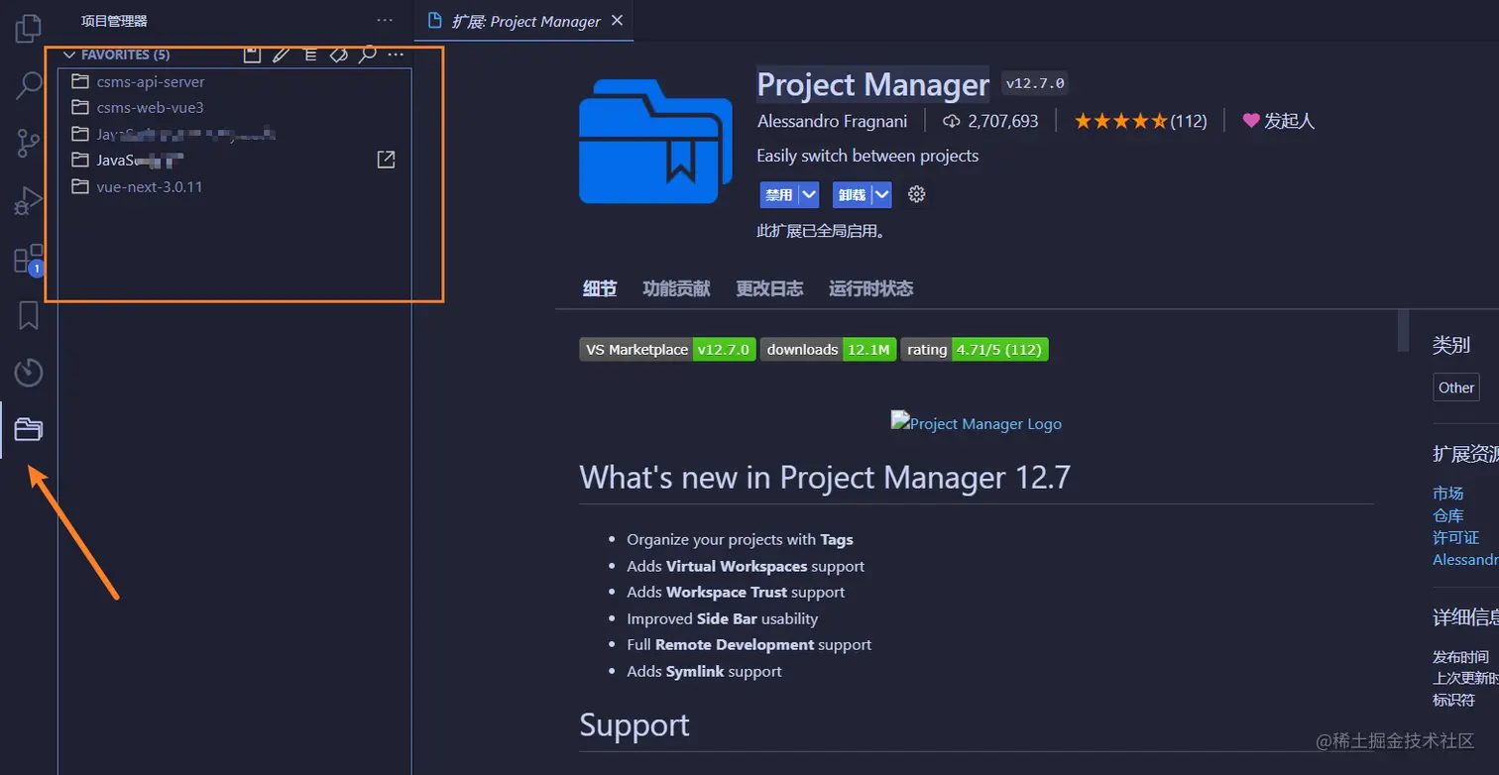Open the Project Manager view in activity bar
The width and height of the screenshot is (1499, 775).
pyautogui.click(x=29, y=430)
